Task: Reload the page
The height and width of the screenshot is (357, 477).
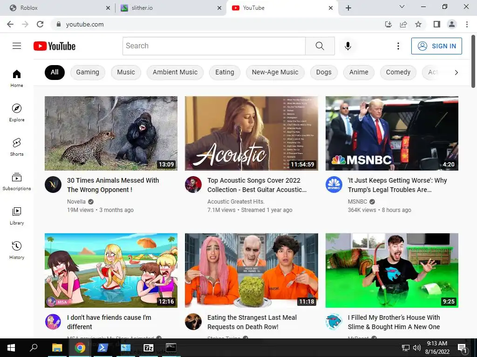Action: coord(40,24)
